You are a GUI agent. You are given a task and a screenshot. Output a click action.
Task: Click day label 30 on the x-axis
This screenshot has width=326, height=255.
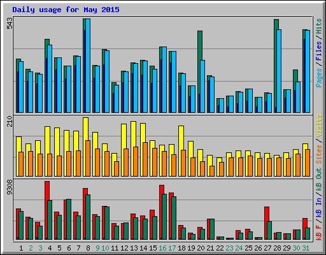coord(296,248)
